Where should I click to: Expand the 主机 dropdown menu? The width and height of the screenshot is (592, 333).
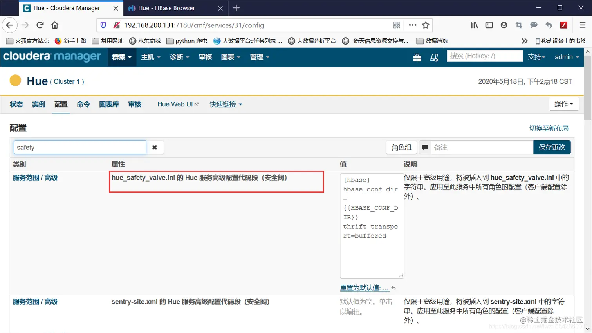[151, 57]
